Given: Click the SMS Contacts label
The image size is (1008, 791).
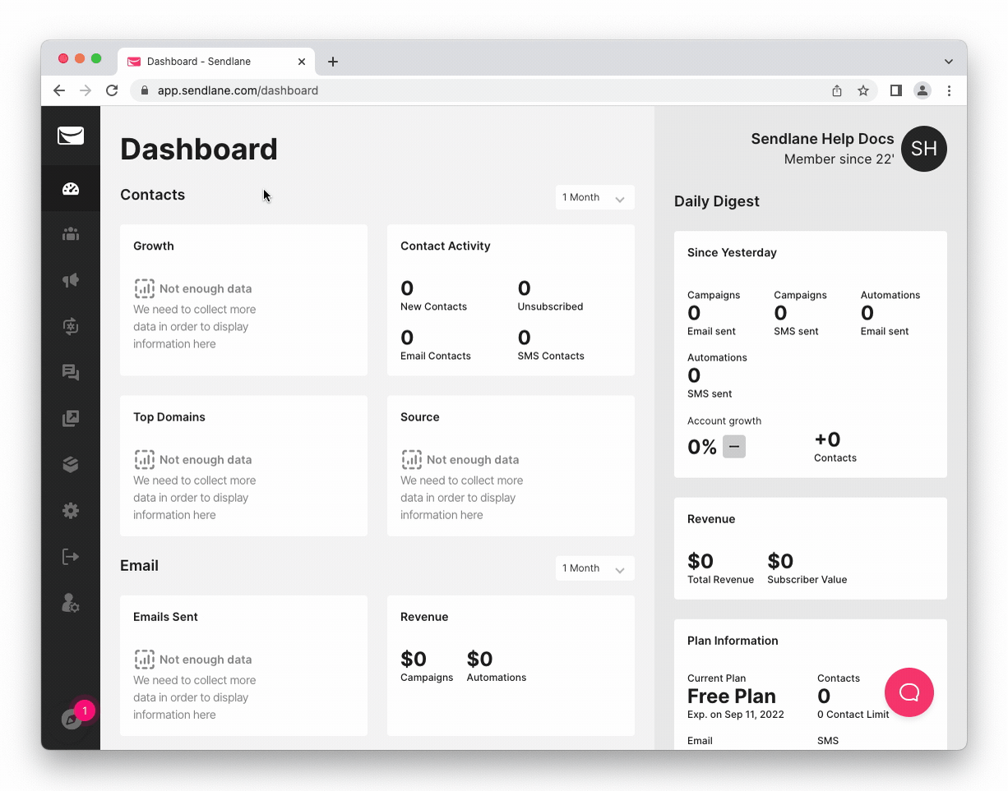Looking at the screenshot, I should click(551, 356).
